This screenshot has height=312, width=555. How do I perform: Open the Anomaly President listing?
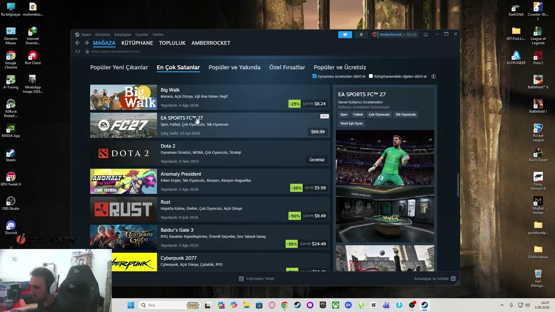pyautogui.click(x=210, y=181)
